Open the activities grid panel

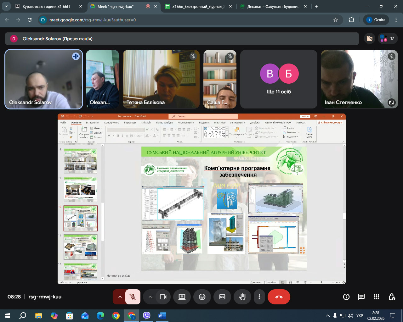click(x=376, y=297)
